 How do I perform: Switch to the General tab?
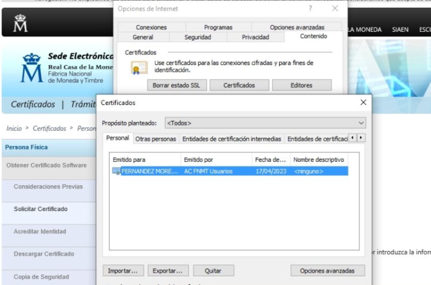point(143,37)
